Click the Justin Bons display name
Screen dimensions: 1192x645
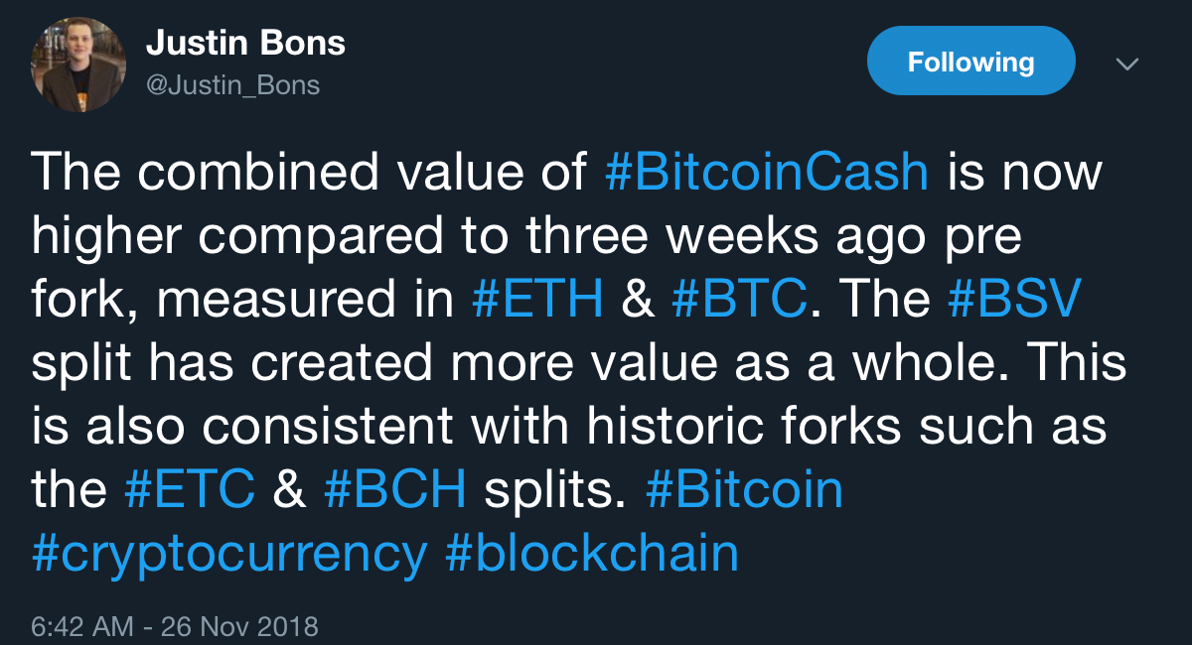[245, 43]
